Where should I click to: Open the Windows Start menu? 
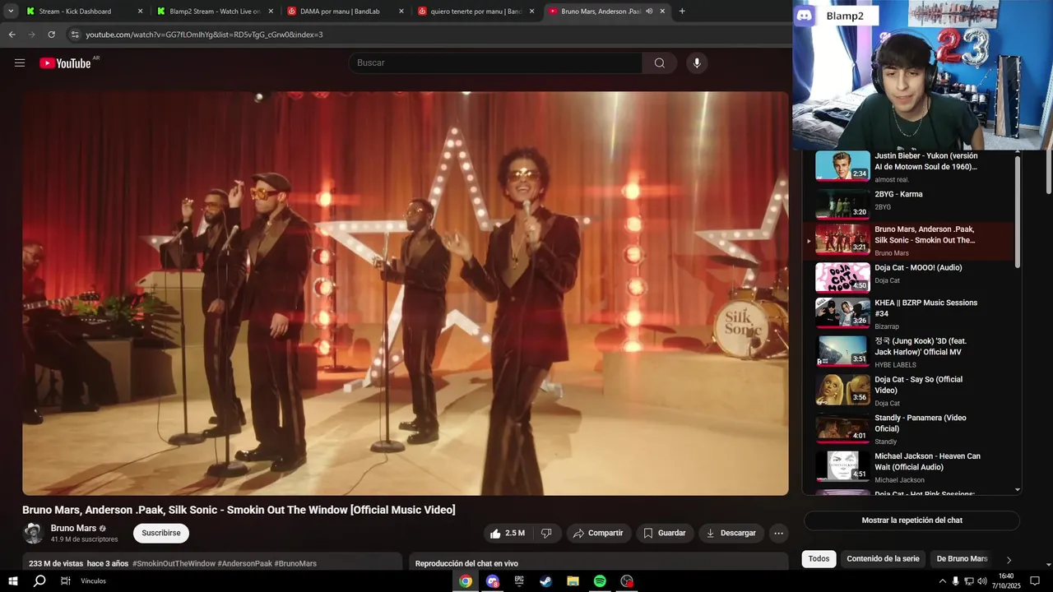click(x=13, y=581)
